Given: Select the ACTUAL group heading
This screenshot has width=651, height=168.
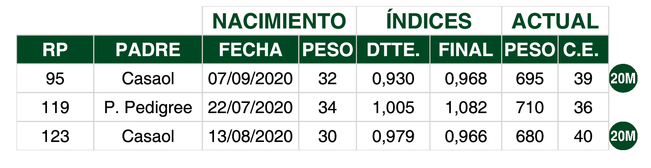Looking at the screenshot, I should pyautogui.click(x=555, y=21).
